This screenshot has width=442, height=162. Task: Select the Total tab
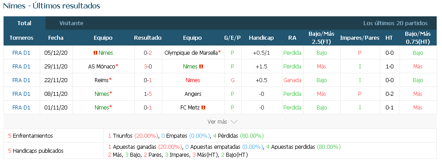pyautogui.click(x=24, y=23)
